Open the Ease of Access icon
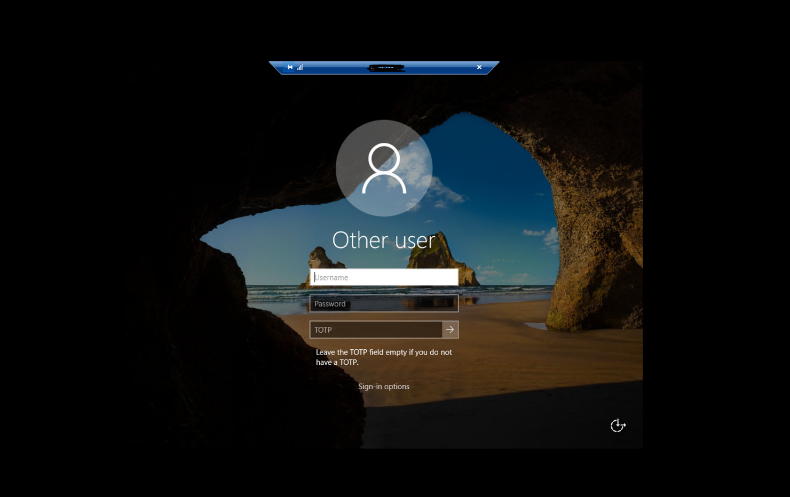The width and height of the screenshot is (790, 497). [618, 426]
